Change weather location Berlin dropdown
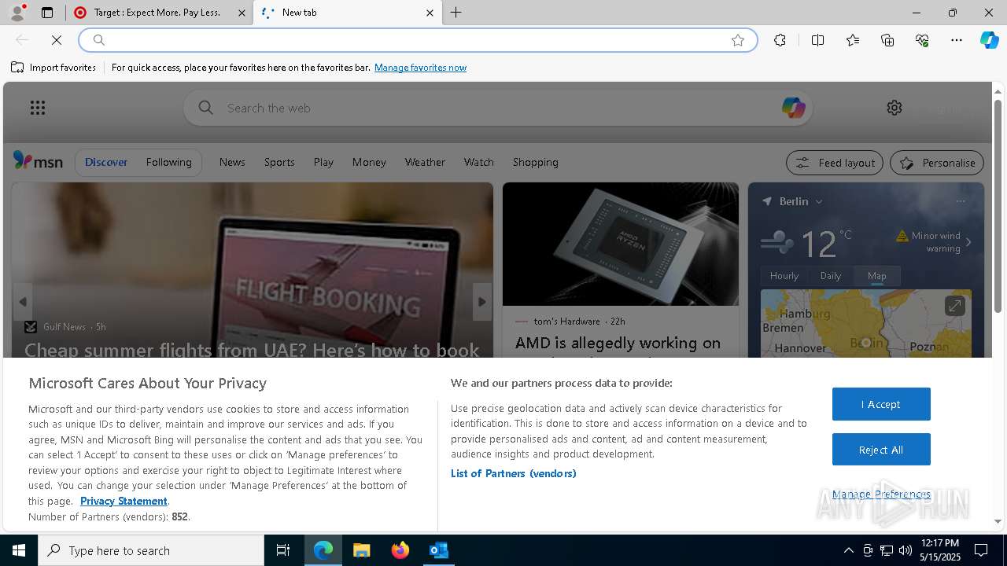 [x=800, y=201]
